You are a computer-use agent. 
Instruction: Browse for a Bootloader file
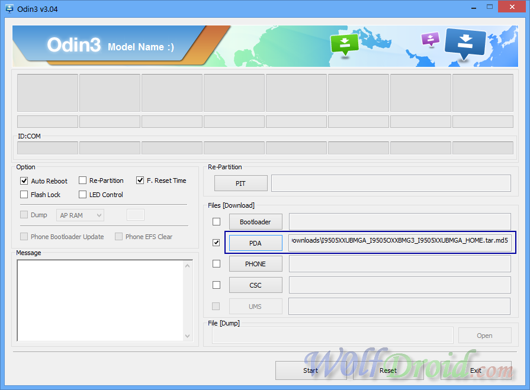(256, 222)
